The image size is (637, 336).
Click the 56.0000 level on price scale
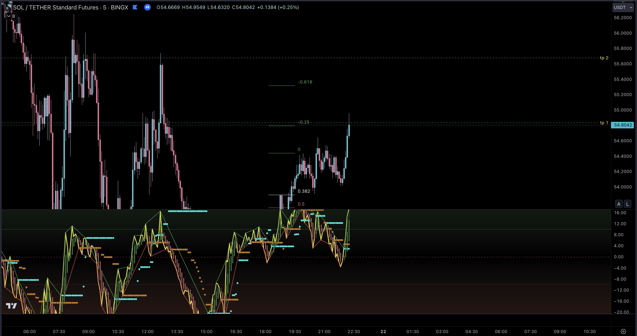[623, 33]
